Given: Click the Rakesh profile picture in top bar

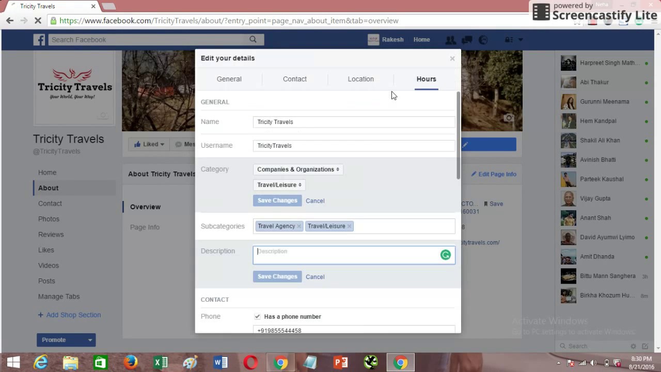Looking at the screenshot, I should point(373,40).
